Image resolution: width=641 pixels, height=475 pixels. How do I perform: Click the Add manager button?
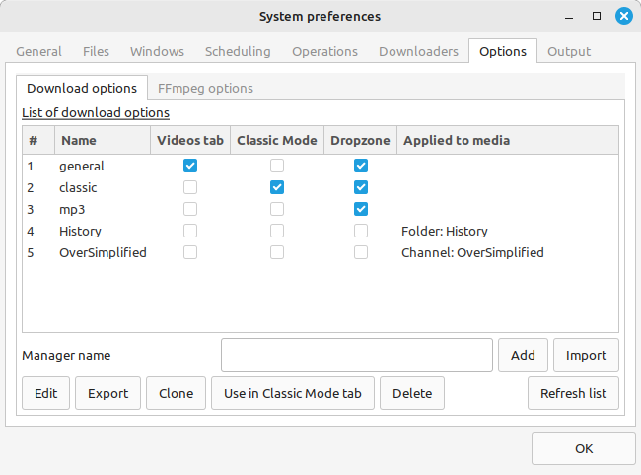pyautogui.click(x=523, y=355)
